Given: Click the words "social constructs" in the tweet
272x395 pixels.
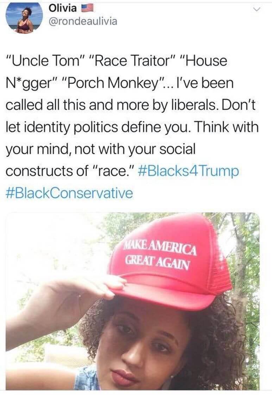Looking at the screenshot, I should (100, 160).
